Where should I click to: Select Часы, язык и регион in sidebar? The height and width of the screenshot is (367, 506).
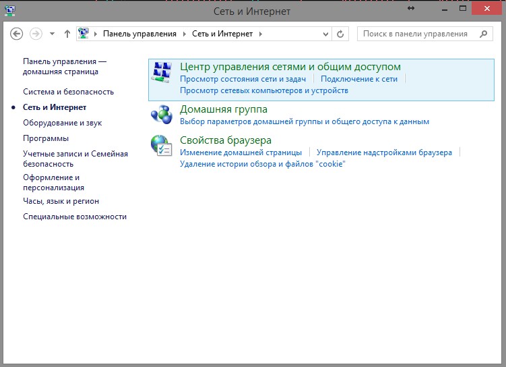[x=61, y=201]
